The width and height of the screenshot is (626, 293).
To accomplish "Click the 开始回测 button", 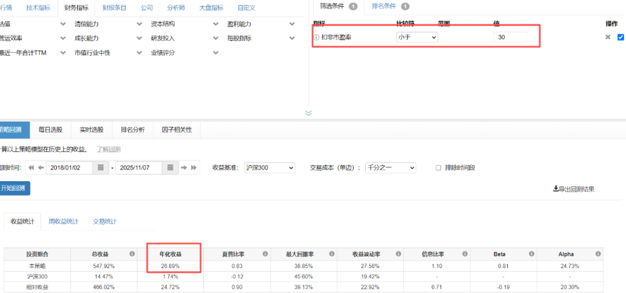I will point(14,189).
